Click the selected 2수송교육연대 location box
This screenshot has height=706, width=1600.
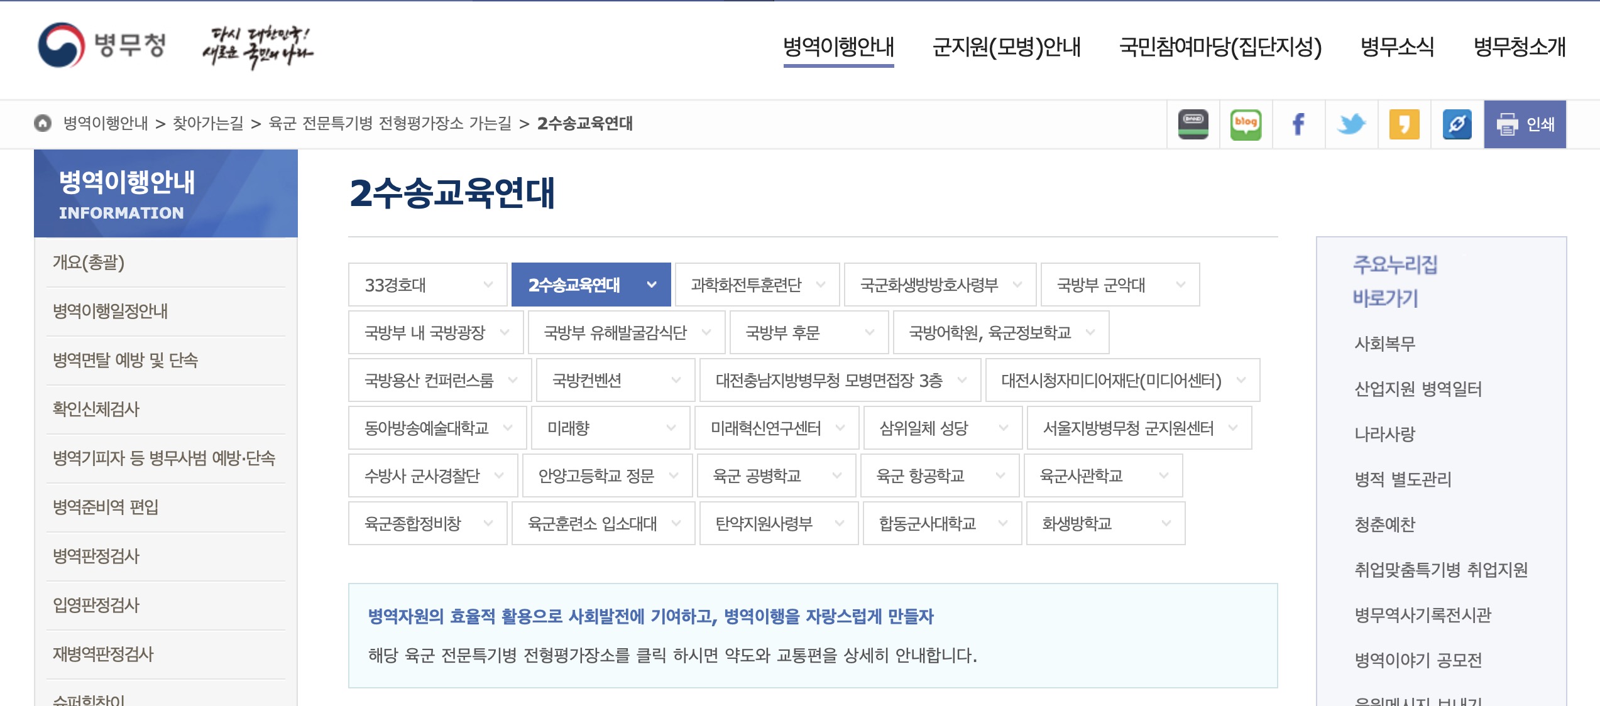pos(591,285)
